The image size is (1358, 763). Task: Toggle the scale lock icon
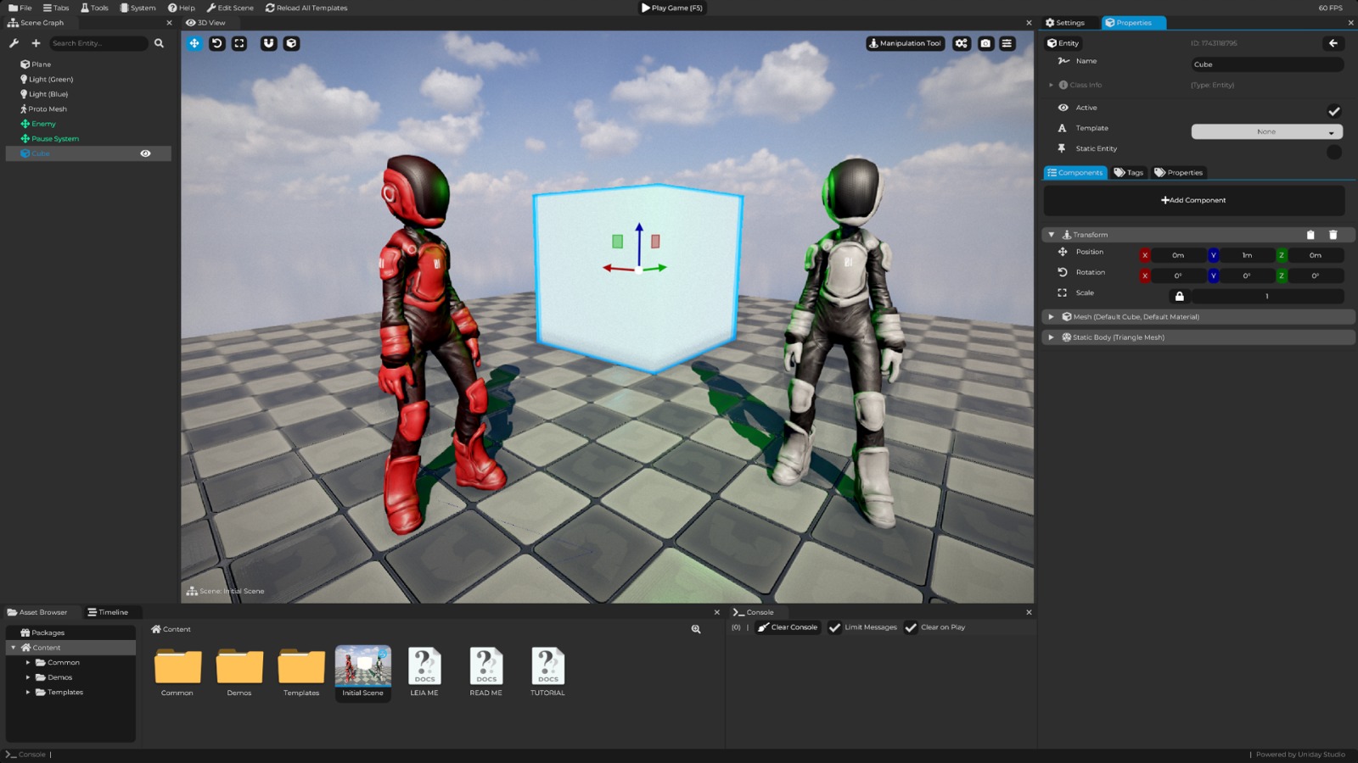1179,296
